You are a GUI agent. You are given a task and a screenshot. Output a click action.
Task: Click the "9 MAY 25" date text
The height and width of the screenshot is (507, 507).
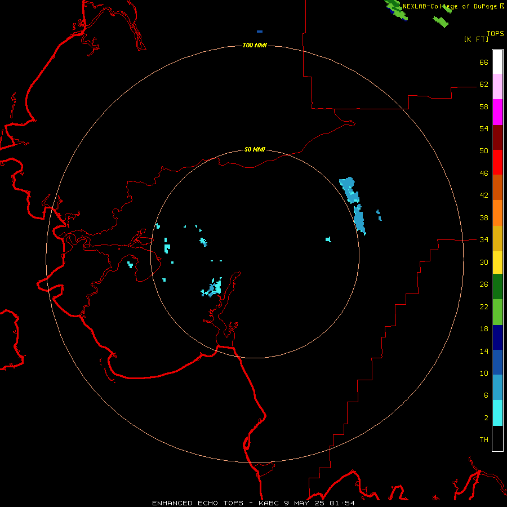(305, 503)
